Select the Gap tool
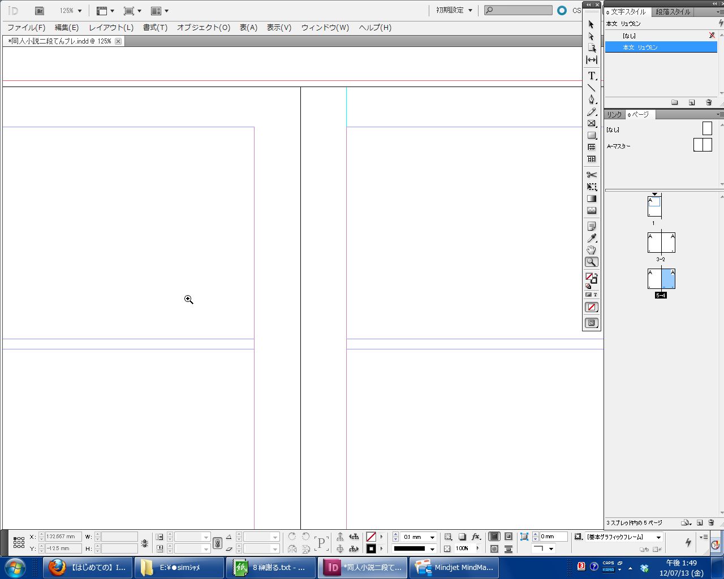724x579 pixels. pos(591,60)
